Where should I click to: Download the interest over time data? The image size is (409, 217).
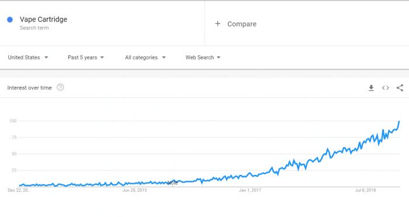tap(371, 88)
